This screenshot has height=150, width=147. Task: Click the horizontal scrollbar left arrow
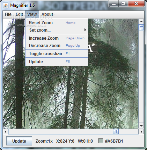6,132
